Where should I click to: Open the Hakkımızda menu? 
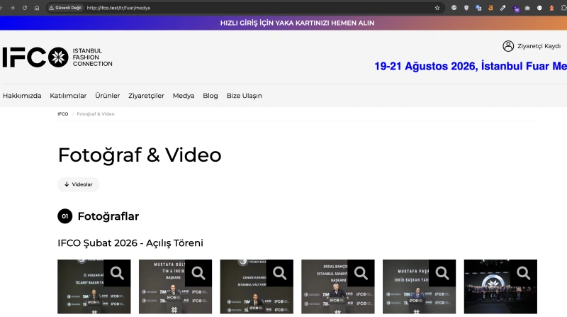point(22,96)
